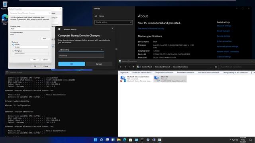Click Diagnose this connection

click(x=164, y=73)
